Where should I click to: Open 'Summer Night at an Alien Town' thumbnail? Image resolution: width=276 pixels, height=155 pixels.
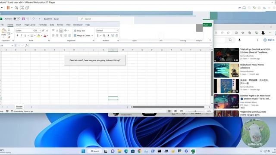226,102
